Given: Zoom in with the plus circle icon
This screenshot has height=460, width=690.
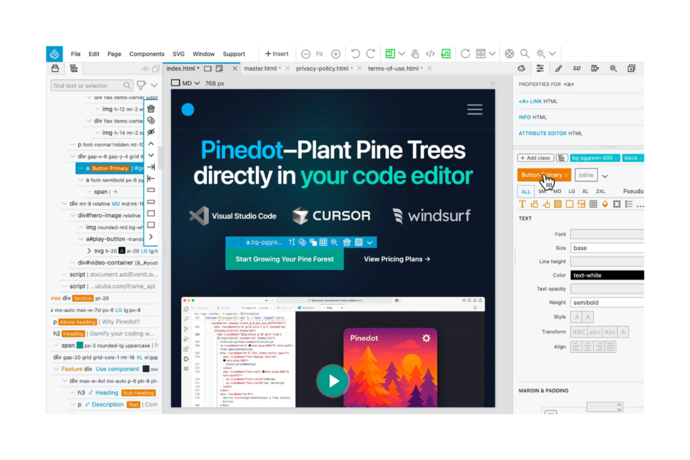Looking at the screenshot, I should (336, 54).
